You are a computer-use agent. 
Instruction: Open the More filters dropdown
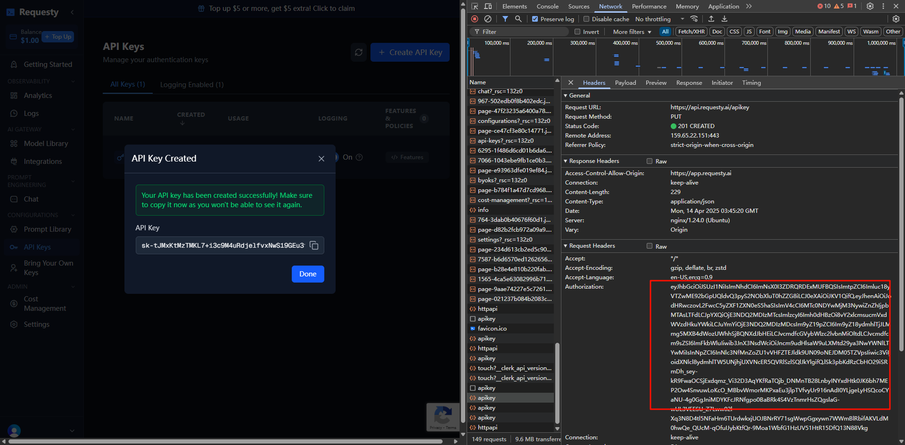(x=632, y=32)
